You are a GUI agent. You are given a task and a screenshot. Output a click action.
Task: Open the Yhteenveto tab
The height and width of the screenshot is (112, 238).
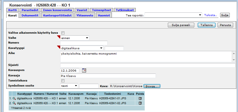85,16
